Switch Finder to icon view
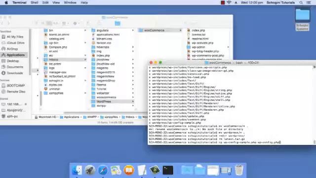Screen dimensions: 316x178 pyautogui.click(x=37, y=23)
